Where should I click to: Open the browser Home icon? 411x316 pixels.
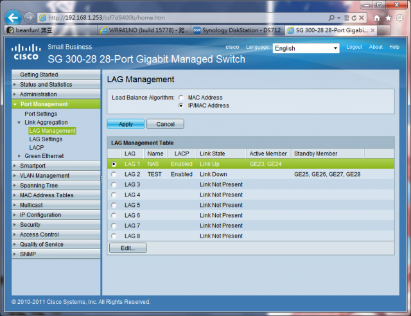[377, 18]
